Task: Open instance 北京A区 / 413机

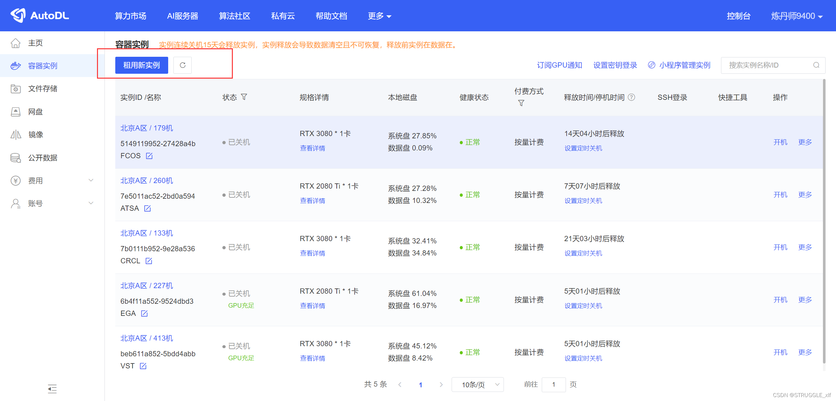Action: pyautogui.click(x=147, y=338)
